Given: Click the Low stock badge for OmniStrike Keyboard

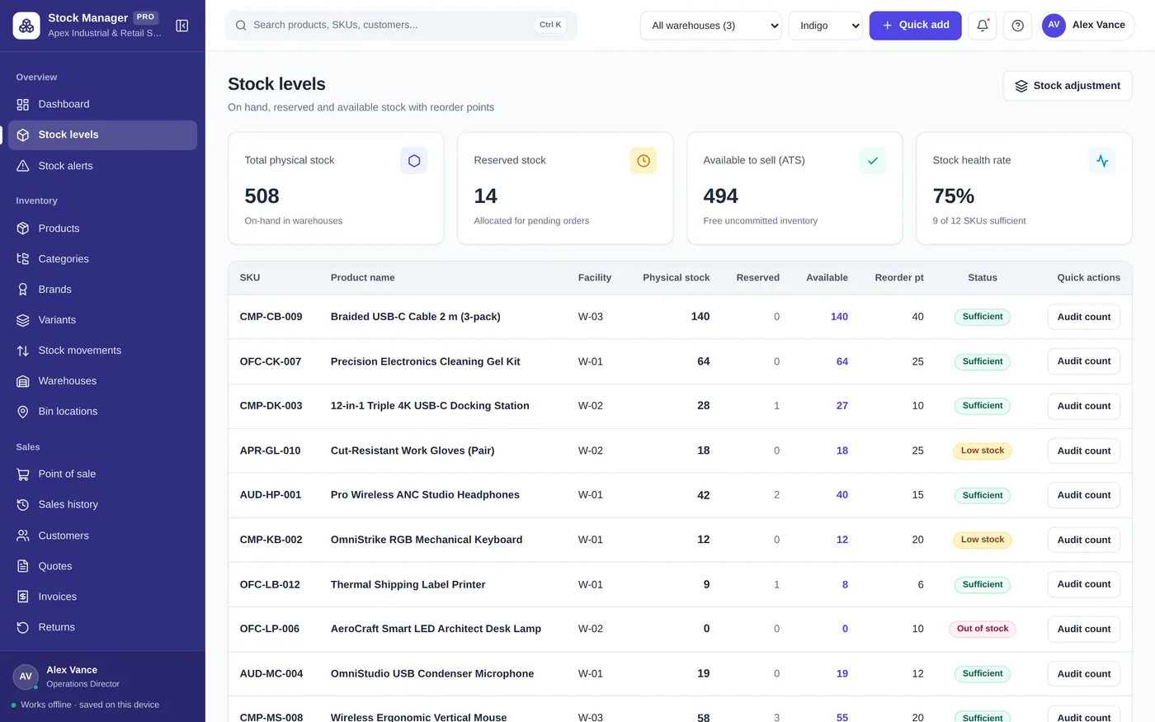Looking at the screenshot, I should (x=983, y=540).
